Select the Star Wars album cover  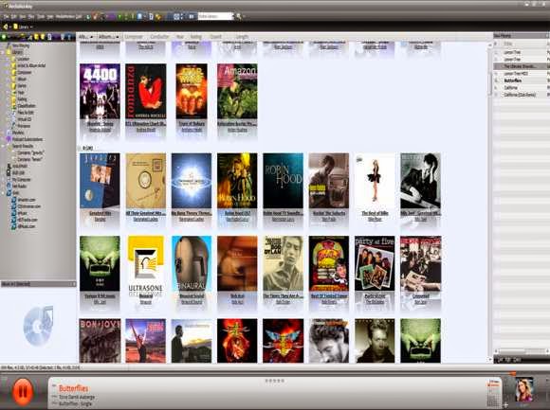click(192, 91)
